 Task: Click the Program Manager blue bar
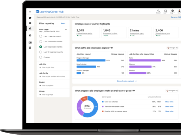click(91, 61)
